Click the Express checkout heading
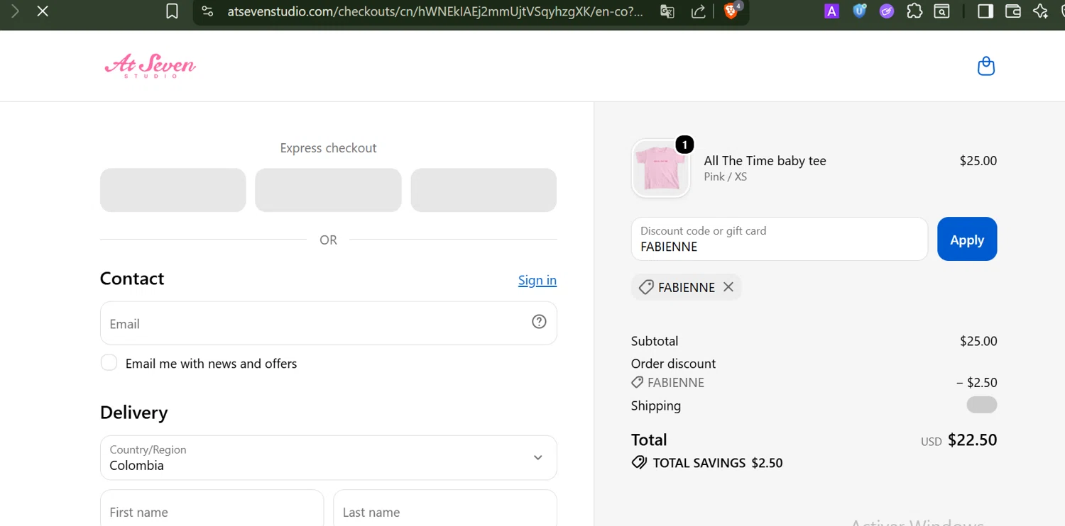This screenshot has height=526, width=1065. tap(328, 147)
